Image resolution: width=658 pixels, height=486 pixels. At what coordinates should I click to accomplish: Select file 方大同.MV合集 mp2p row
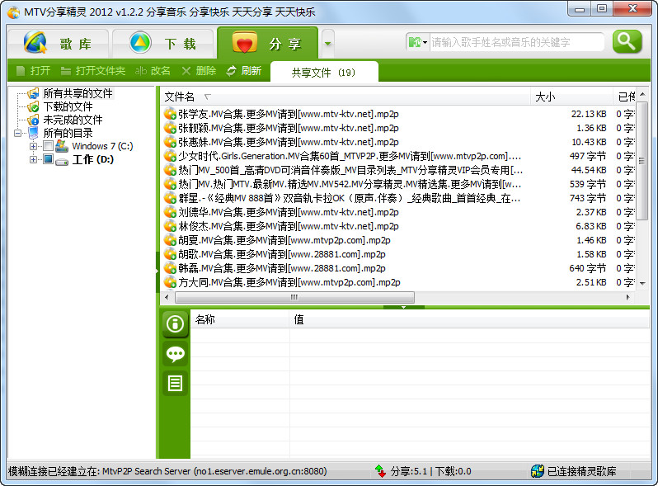[x=399, y=282]
